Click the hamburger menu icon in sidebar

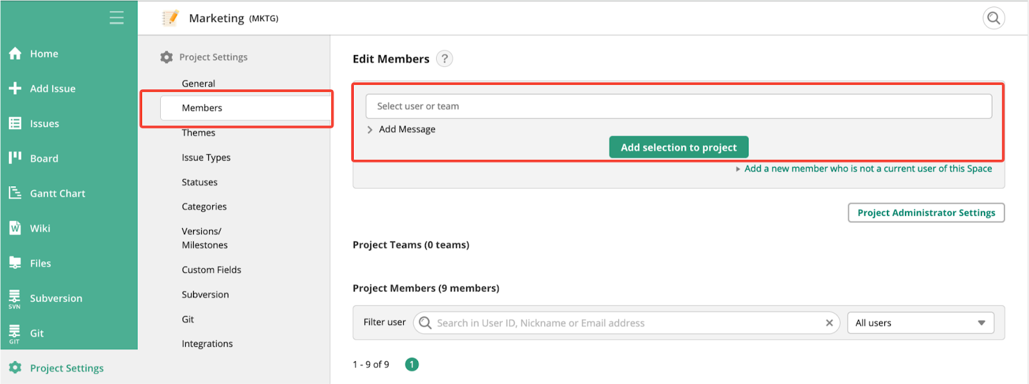coord(116,18)
